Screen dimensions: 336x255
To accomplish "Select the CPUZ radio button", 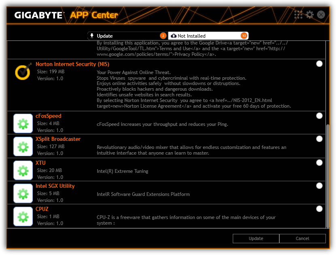I will [x=319, y=209].
